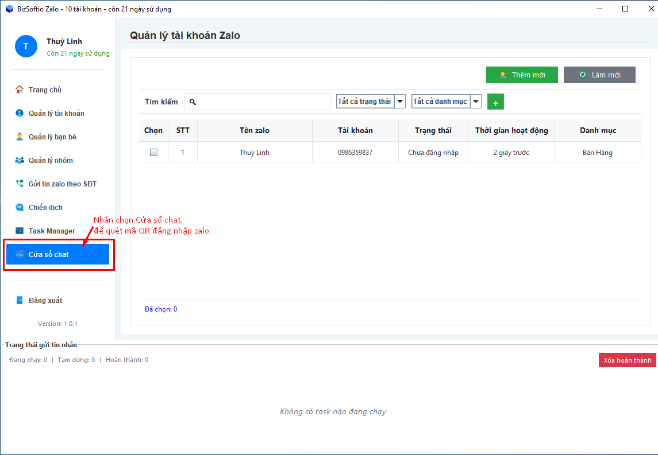Click the Xóa hoàn thành button
Image resolution: width=658 pixels, height=455 pixels.
627,360
